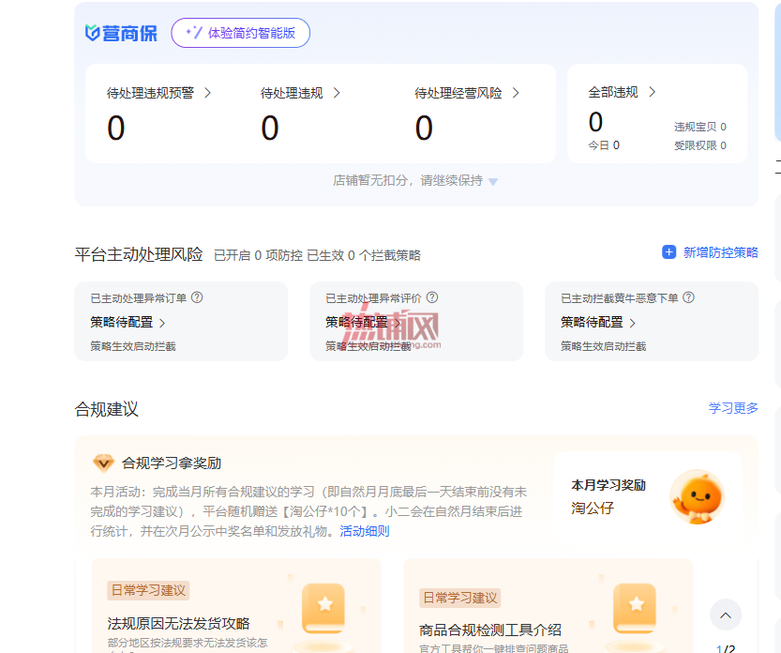
Task: Open 学习更多 link
Action: (x=733, y=408)
